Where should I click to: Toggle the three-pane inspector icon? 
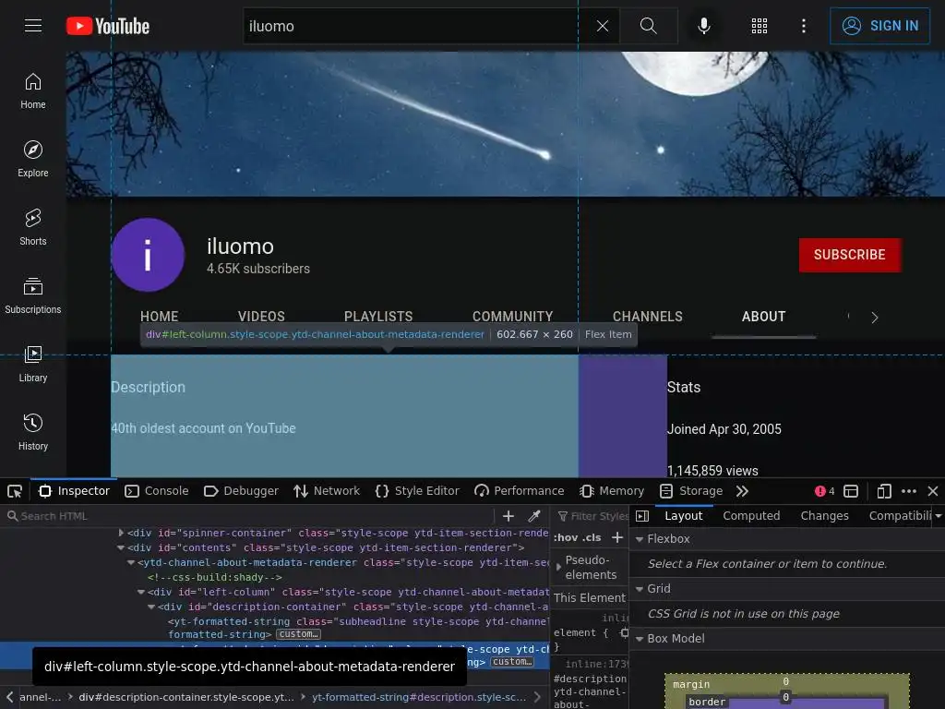642,516
